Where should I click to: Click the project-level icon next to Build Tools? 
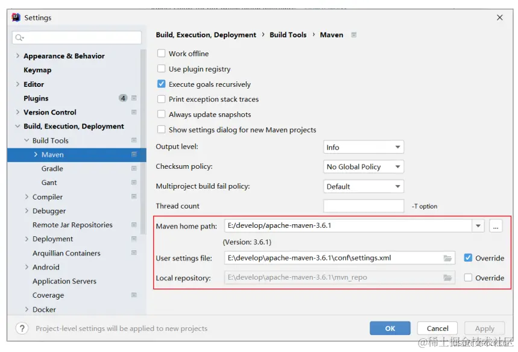click(x=134, y=140)
